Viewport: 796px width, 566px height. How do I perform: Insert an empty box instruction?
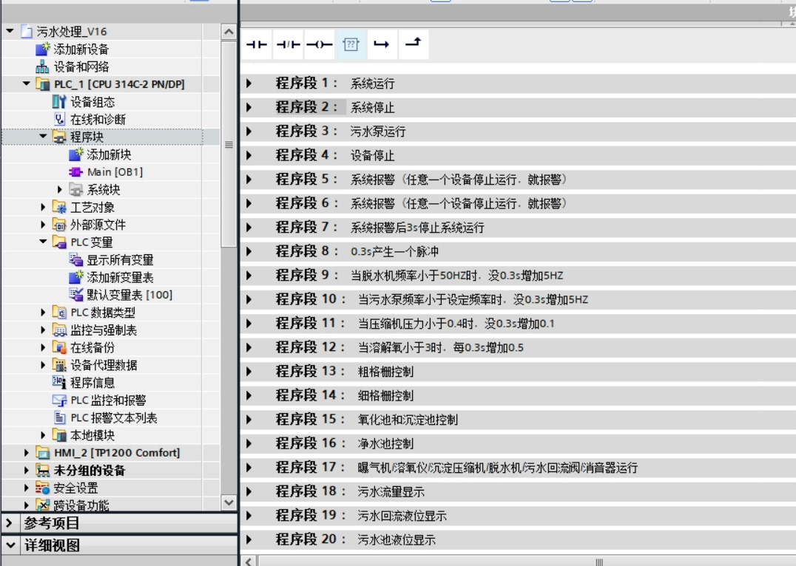pyautogui.click(x=351, y=44)
